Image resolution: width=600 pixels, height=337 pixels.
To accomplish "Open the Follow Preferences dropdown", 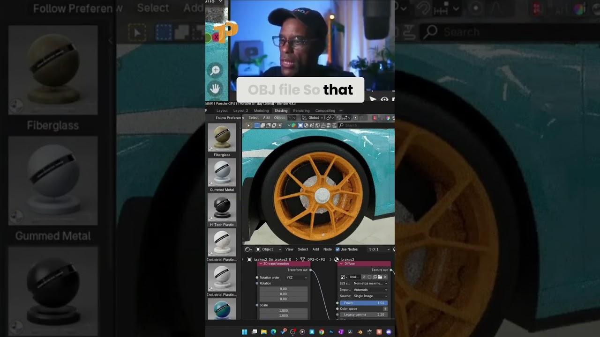I will click(x=229, y=118).
